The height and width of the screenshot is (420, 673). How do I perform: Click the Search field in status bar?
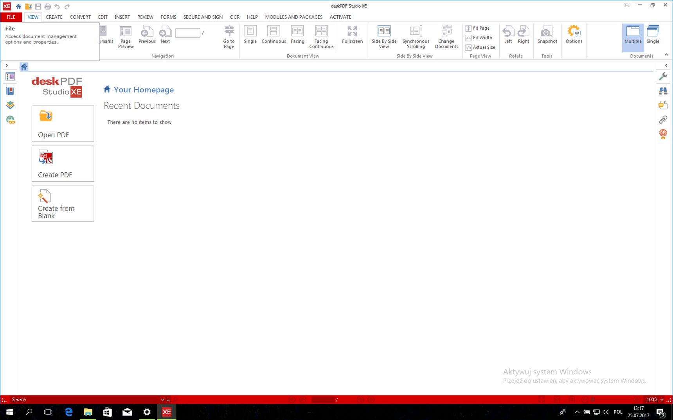85,400
